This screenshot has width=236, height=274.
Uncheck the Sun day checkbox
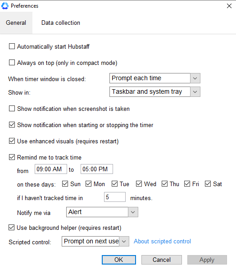point(65,184)
